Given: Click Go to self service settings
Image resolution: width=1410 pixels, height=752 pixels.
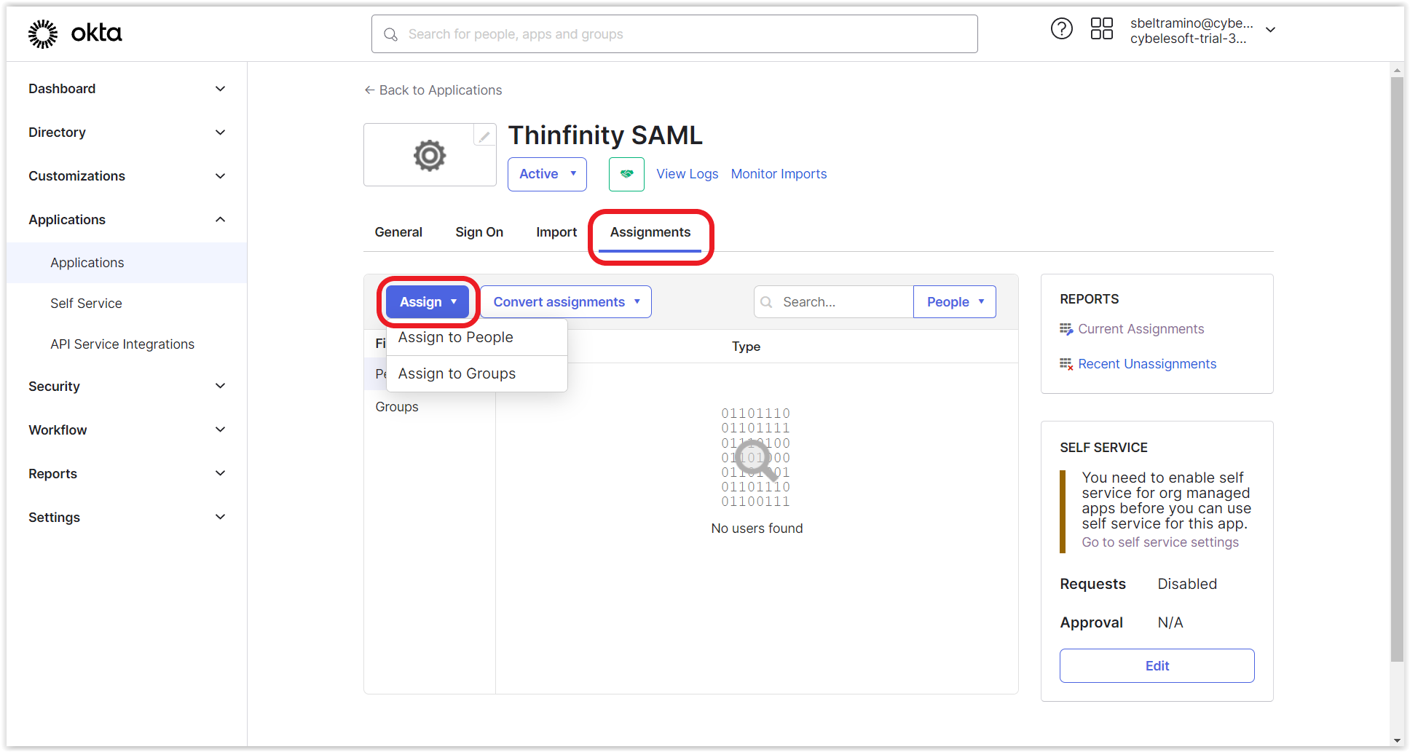Looking at the screenshot, I should pos(1160,542).
